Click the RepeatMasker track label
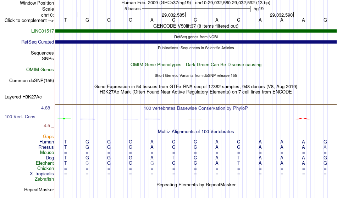Viewport: 337px width, 198px height. click(39, 189)
